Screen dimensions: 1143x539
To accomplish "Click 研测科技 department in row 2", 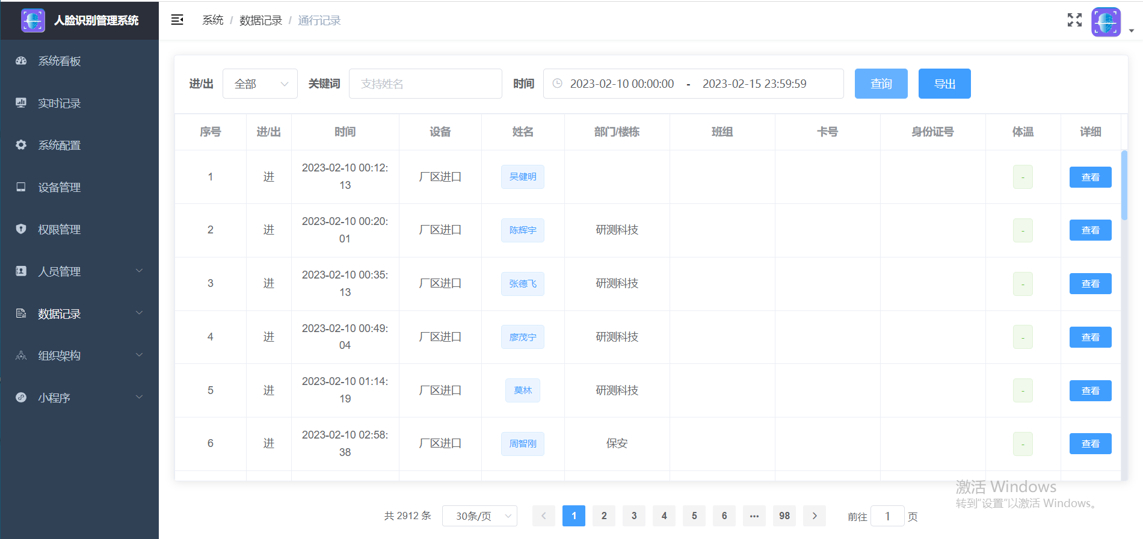I will coord(617,230).
